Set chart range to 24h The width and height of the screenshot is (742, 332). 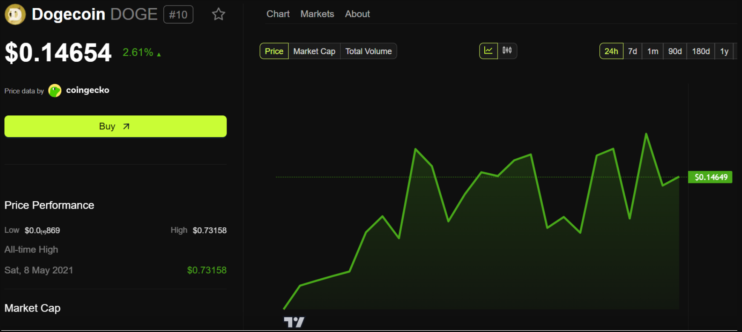pyautogui.click(x=611, y=51)
